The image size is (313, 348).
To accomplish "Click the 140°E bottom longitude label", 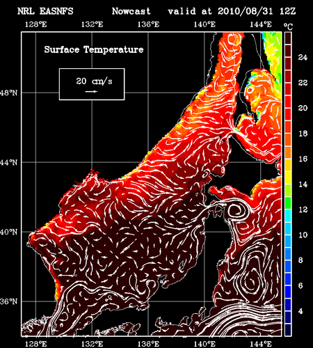I will pyautogui.click(x=204, y=344).
